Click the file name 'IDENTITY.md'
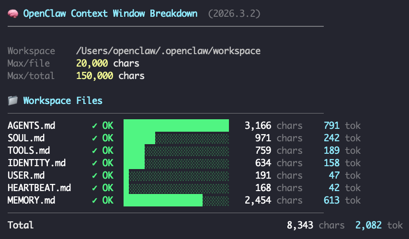 (36, 163)
